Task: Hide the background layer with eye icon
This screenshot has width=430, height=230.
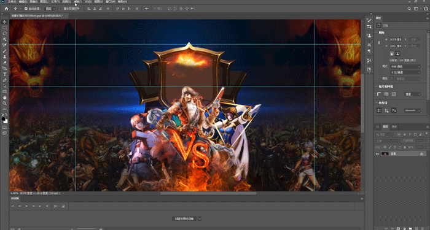Action: click(377, 154)
